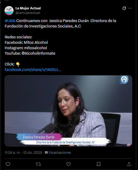Bookmark this post
The height and width of the screenshot is (170, 138).
point(99,164)
